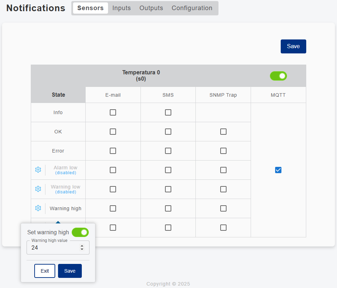Enable SNMP Trap for Error state
This screenshot has width=337, height=288.
pyautogui.click(x=223, y=151)
